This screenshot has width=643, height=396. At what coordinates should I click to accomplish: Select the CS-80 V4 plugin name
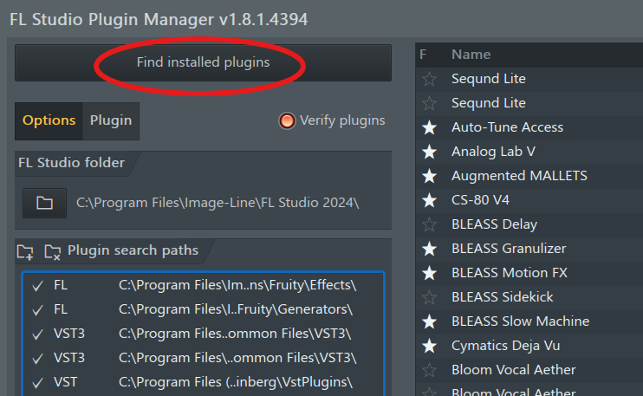click(x=480, y=199)
